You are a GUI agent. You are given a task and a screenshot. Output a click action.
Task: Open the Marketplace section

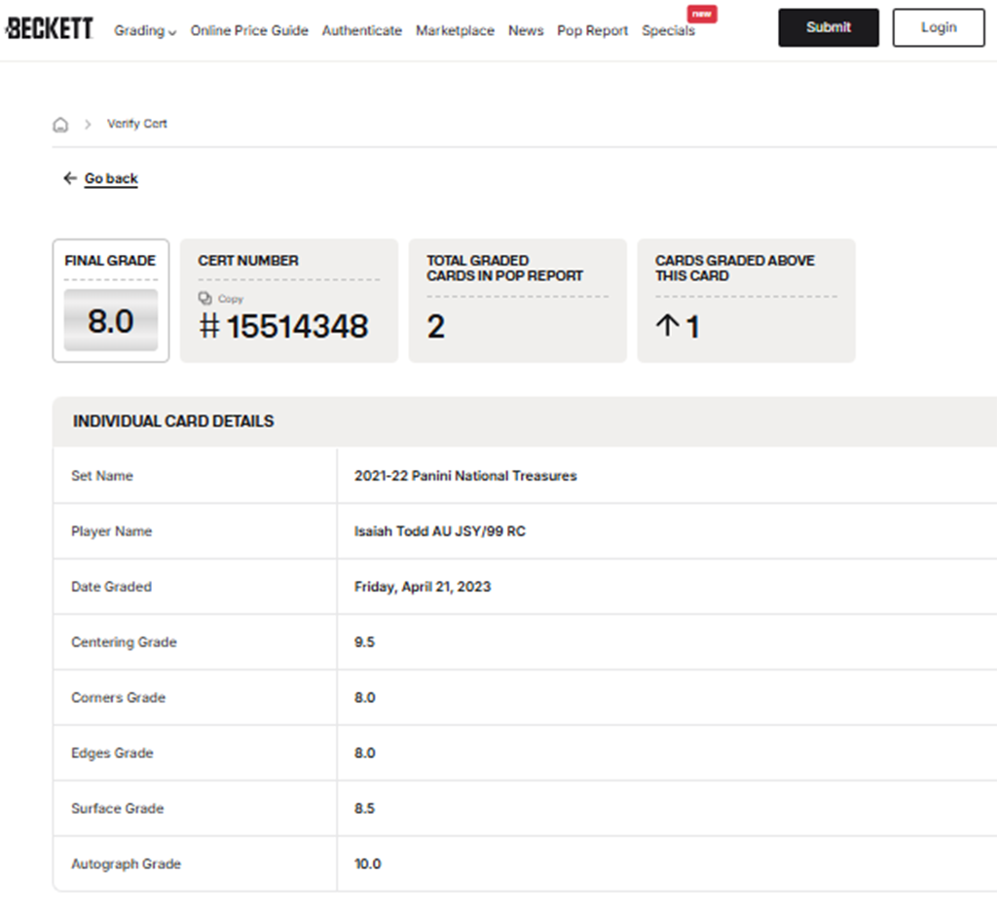click(x=455, y=31)
